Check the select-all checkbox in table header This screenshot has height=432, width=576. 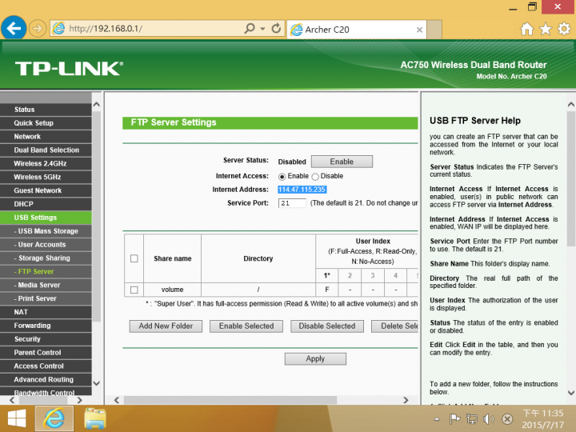[134, 258]
